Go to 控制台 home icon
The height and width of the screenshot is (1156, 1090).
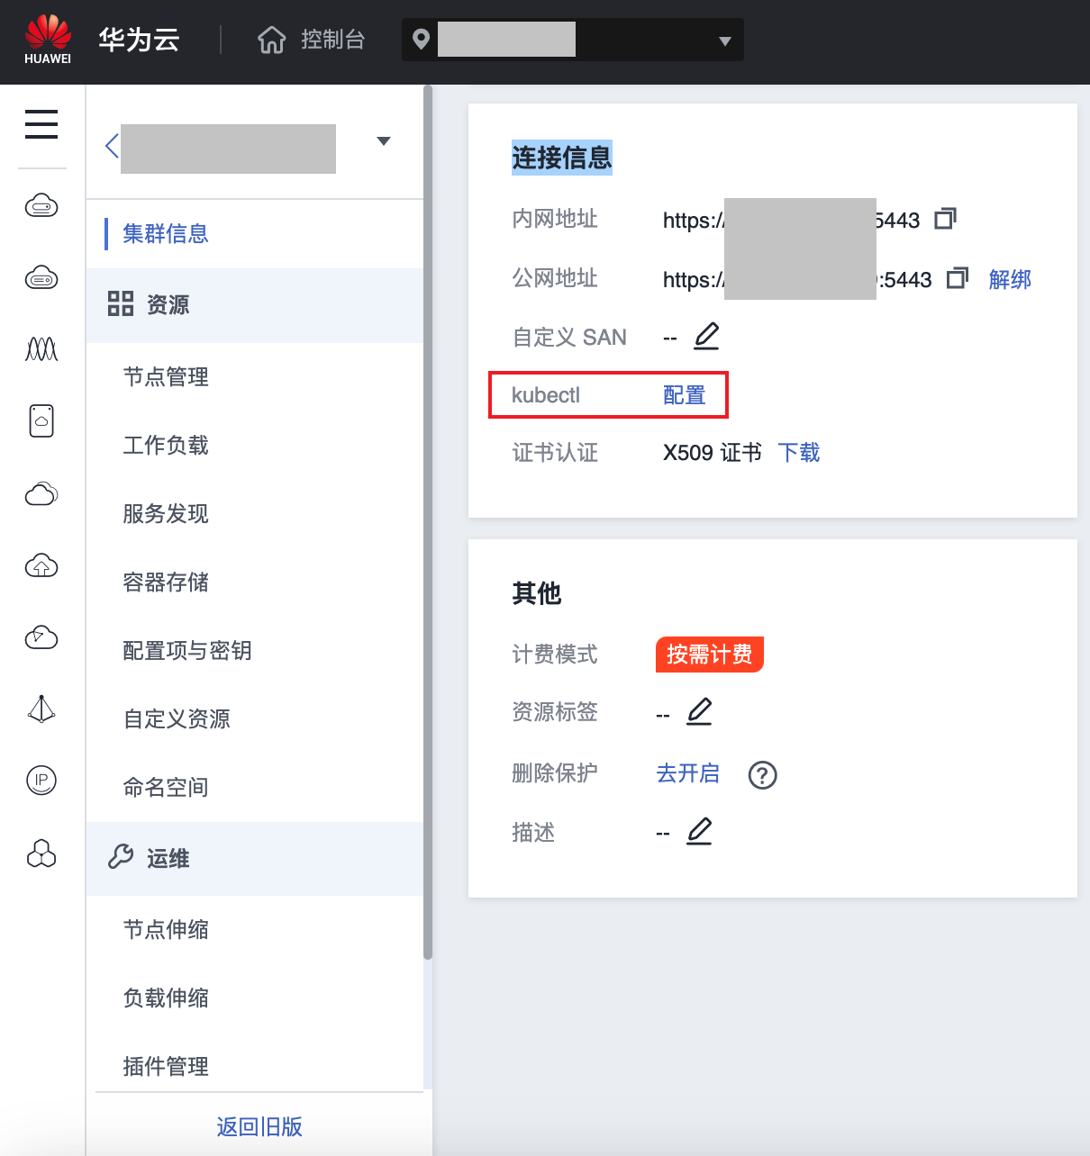click(271, 41)
